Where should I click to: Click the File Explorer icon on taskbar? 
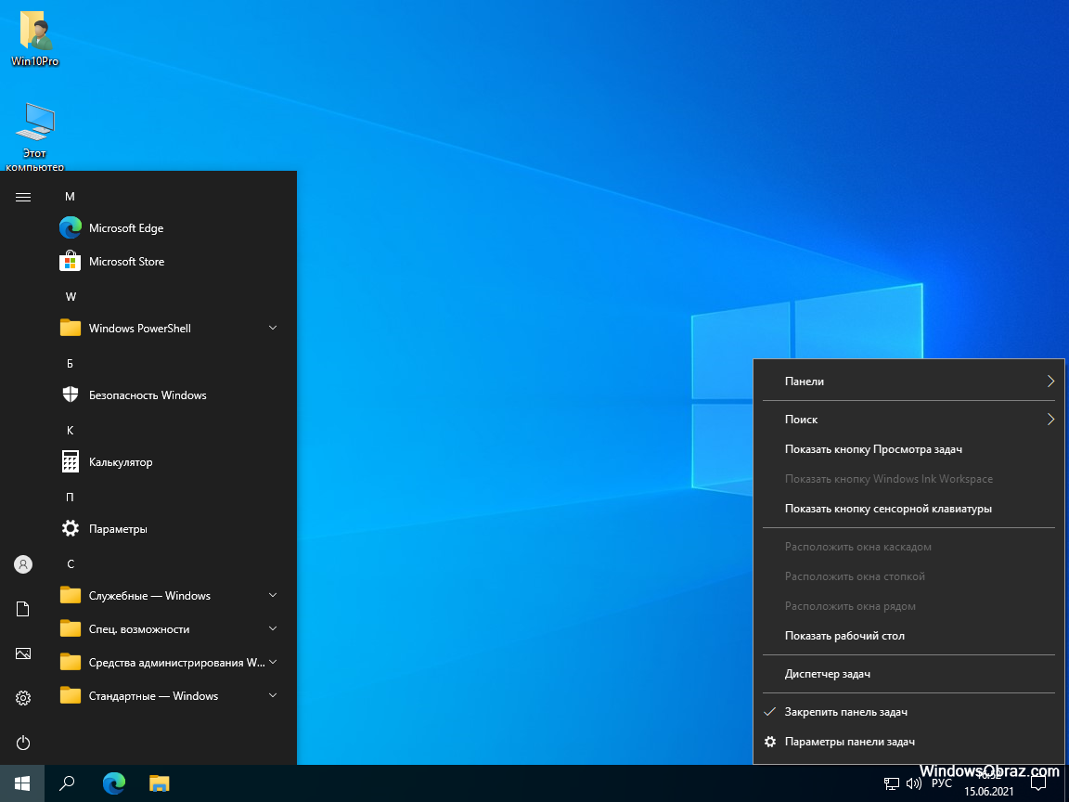pyautogui.click(x=160, y=783)
